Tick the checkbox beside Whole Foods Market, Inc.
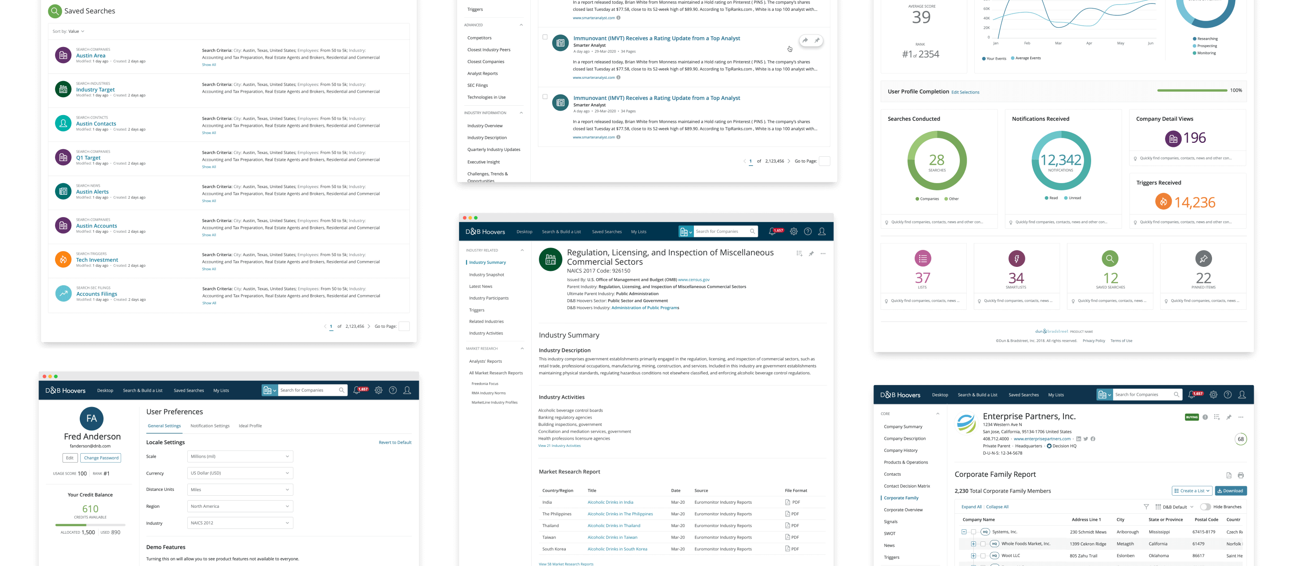Viewport: 1290px width, 566px height. [x=983, y=544]
